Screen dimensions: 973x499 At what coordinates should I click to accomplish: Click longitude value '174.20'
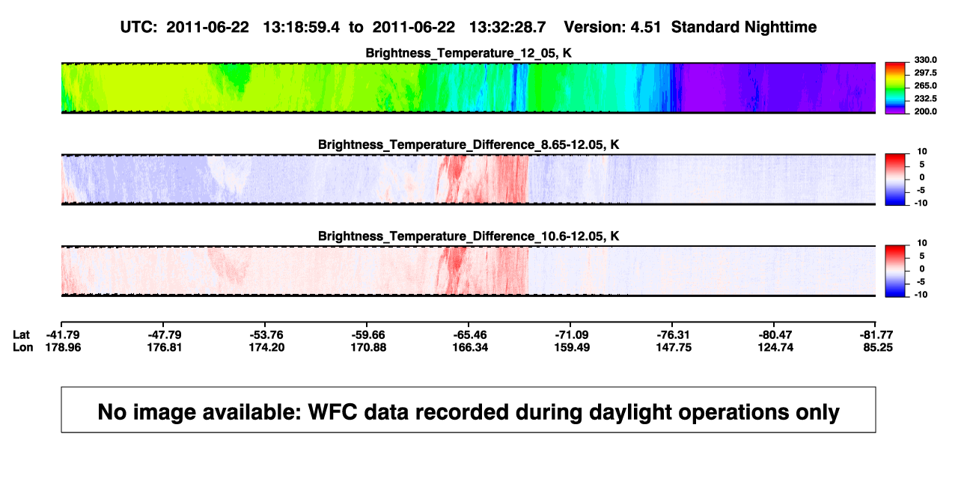[x=266, y=347]
